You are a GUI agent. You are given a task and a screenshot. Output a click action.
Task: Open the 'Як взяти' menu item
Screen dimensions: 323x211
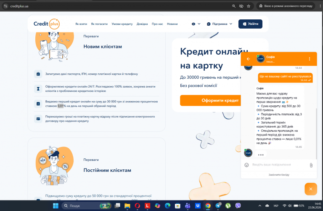(x=81, y=24)
